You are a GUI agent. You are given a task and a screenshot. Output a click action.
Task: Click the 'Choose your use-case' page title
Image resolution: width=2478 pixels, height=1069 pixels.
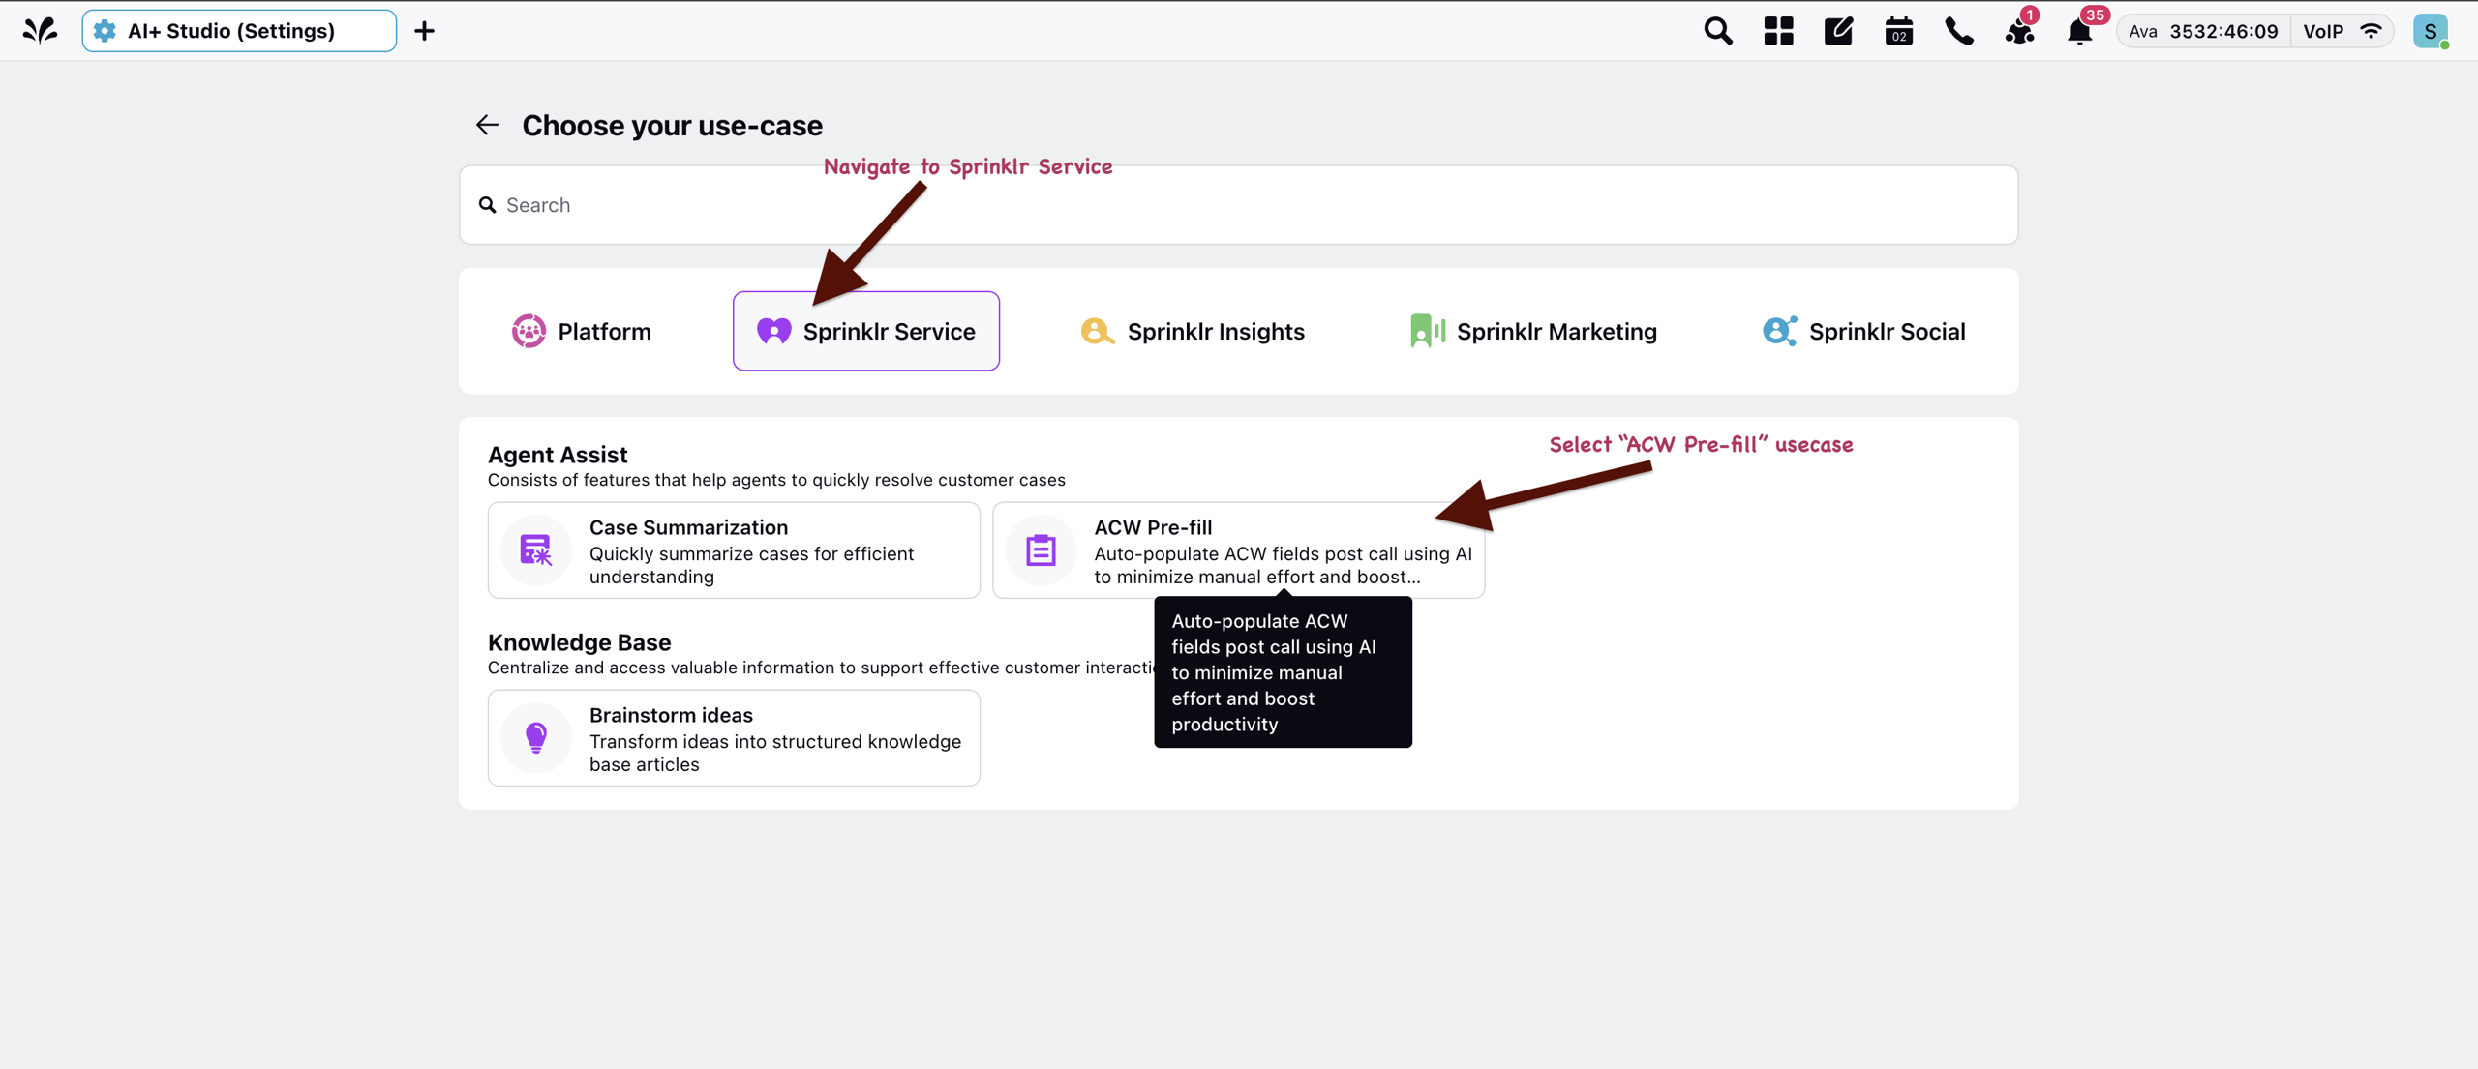[x=672, y=125]
